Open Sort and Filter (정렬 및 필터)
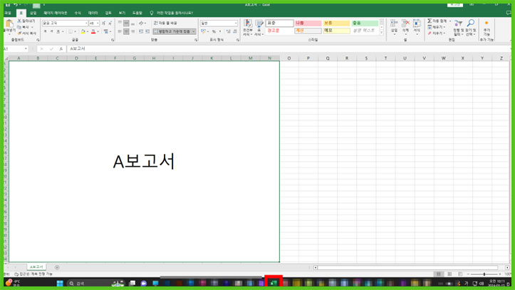Image resolution: width=515 pixels, height=290 pixels. pyautogui.click(x=457, y=27)
